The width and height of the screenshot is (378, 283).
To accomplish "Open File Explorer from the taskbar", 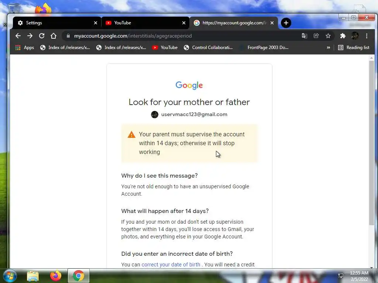I will point(33,276).
